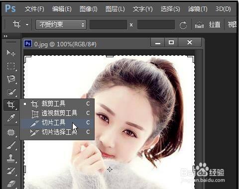Select the Rectangular Marquee tool
The image size is (239, 189).
pos(11,66)
